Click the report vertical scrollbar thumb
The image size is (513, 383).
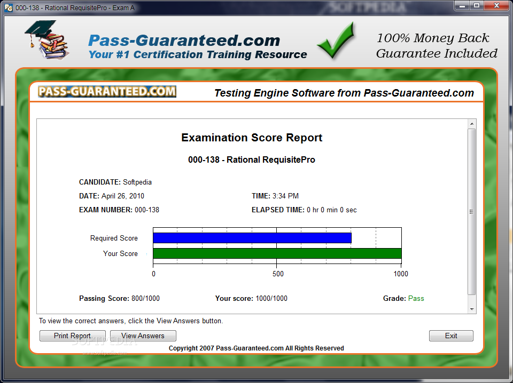coord(471,212)
